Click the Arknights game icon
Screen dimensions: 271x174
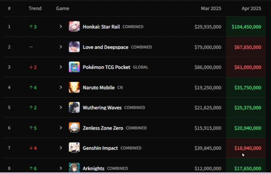coord(74,167)
